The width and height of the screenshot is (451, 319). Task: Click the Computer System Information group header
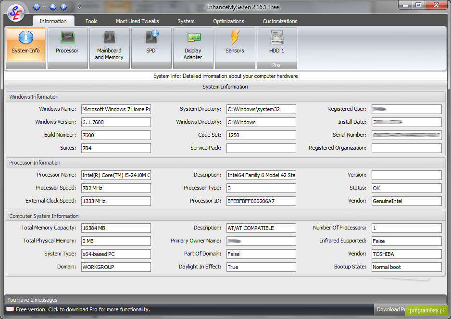pos(226,216)
